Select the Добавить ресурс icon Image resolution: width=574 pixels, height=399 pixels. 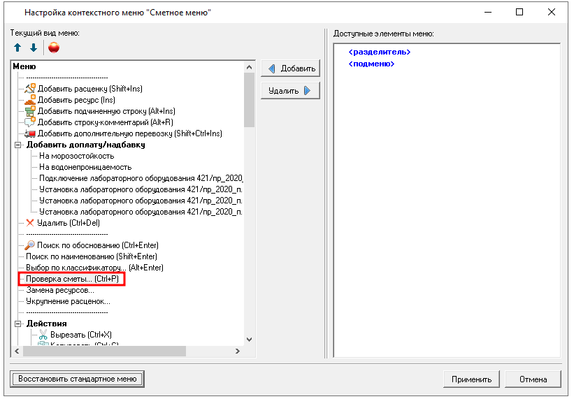point(30,100)
